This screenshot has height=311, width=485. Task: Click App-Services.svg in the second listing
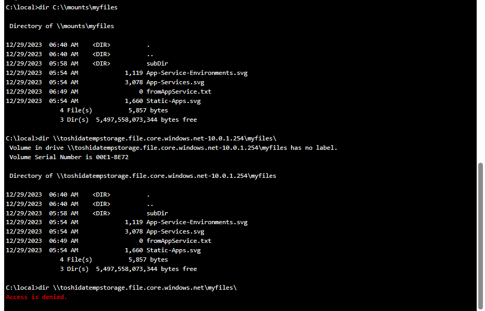(175, 231)
